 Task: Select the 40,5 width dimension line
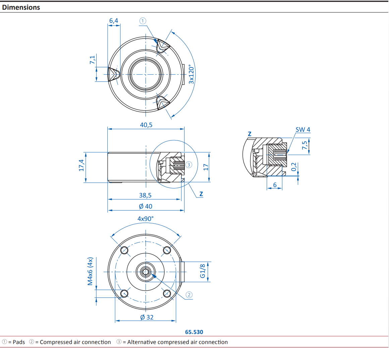tap(146, 125)
